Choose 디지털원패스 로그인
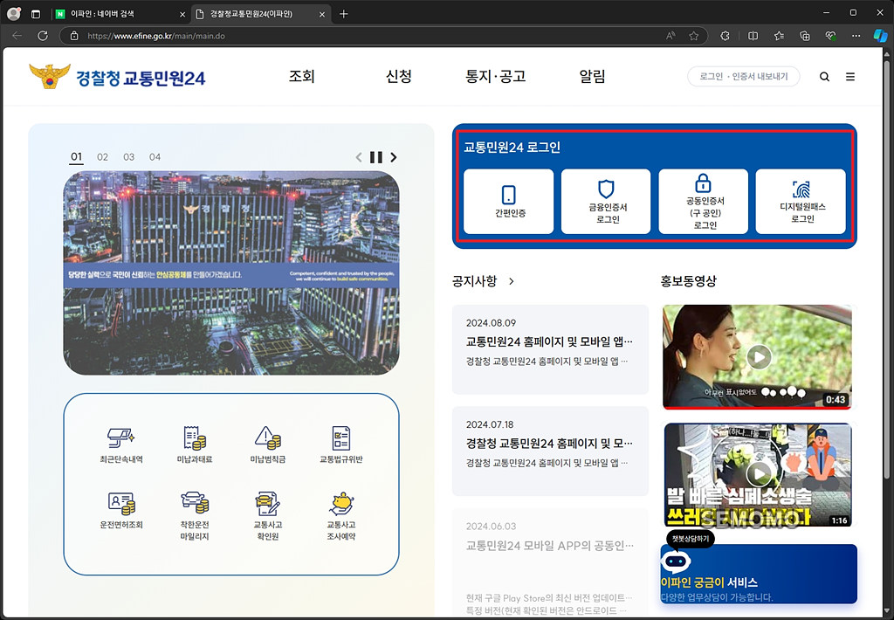 [801, 202]
